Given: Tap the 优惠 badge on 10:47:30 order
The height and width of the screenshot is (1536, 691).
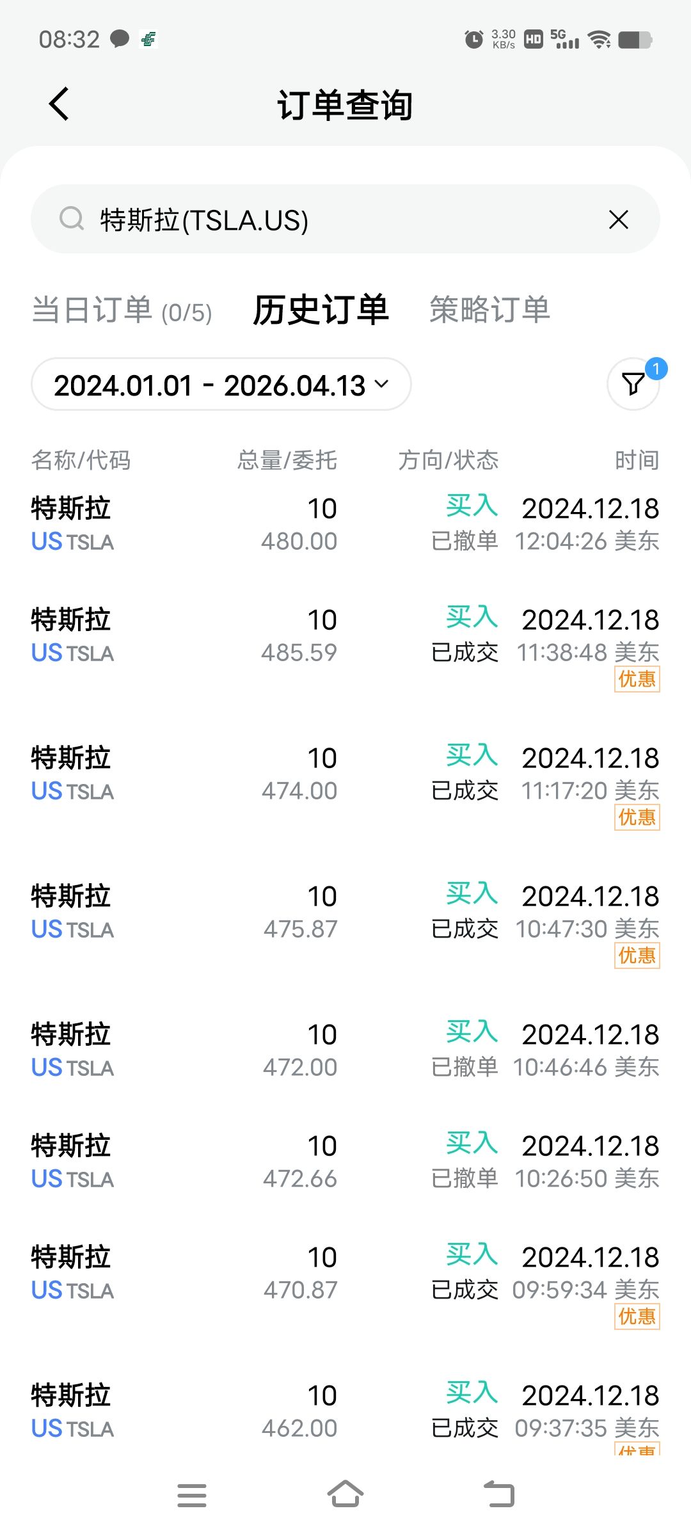Looking at the screenshot, I should tap(637, 956).
